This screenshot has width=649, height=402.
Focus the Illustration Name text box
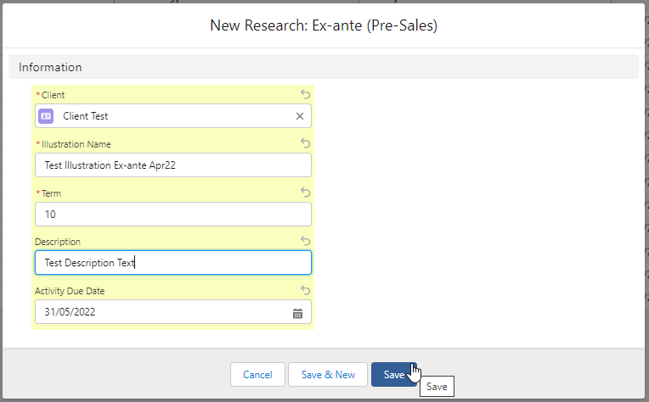pos(173,165)
